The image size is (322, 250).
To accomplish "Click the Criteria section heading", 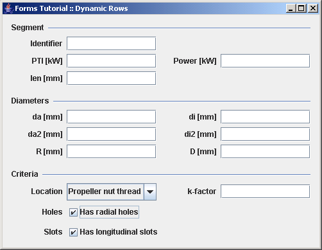I will pyautogui.click(x=24, y=174).
